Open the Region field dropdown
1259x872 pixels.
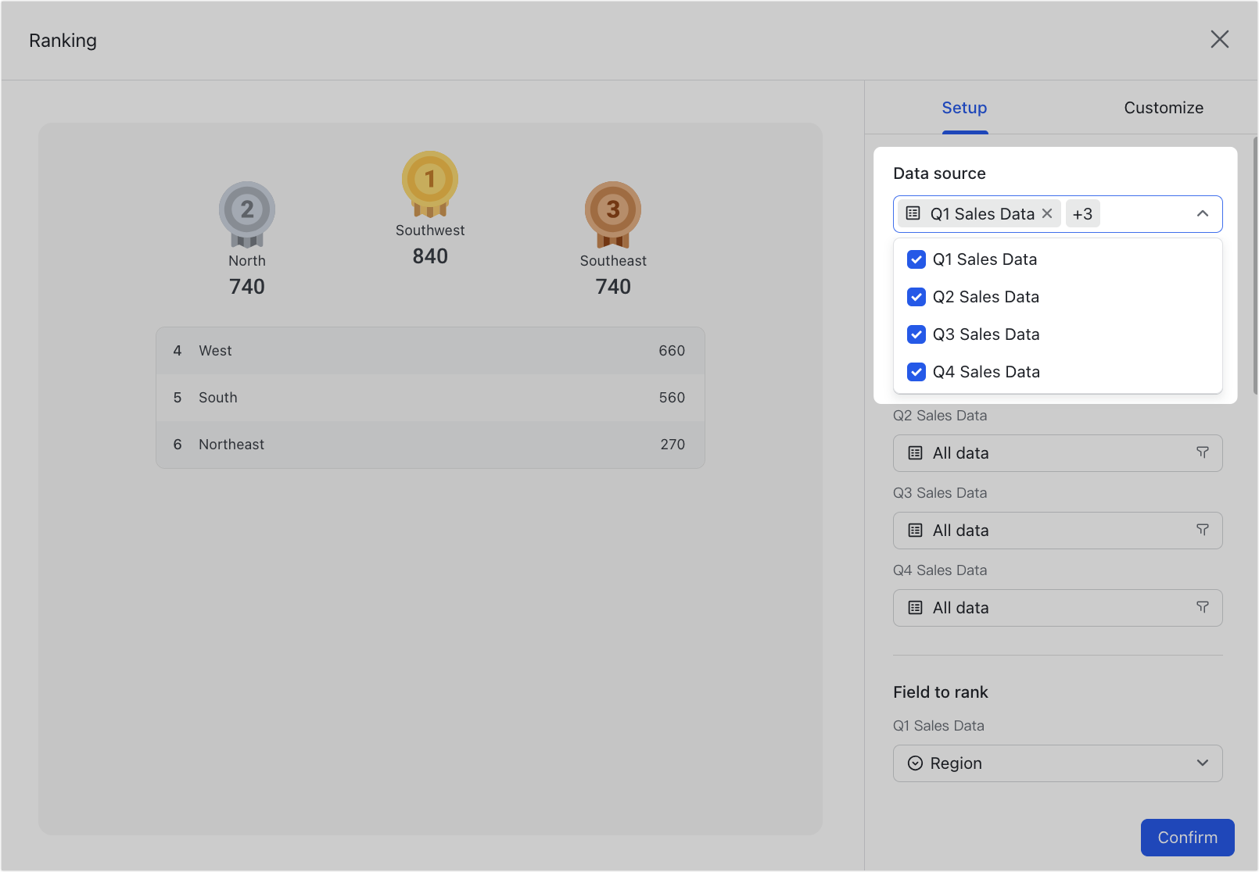pos(1202,763)
